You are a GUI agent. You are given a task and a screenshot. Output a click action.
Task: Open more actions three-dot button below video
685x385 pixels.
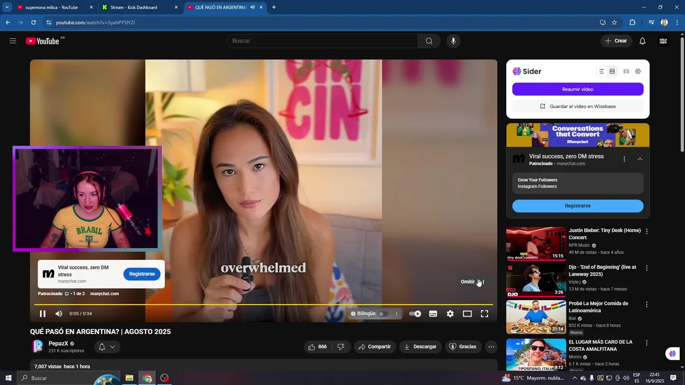491,347
